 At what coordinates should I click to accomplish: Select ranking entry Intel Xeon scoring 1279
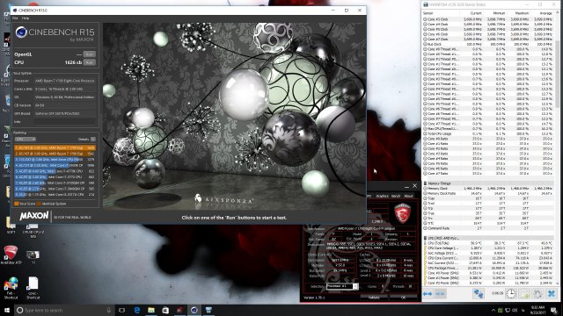click(55, 159)
